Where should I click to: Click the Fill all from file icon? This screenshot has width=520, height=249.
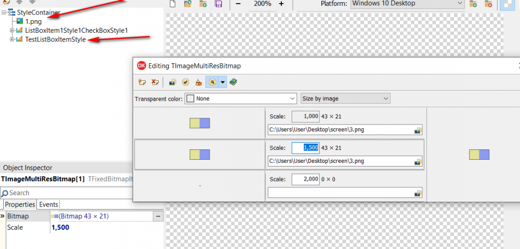click(x=173, y=82)
